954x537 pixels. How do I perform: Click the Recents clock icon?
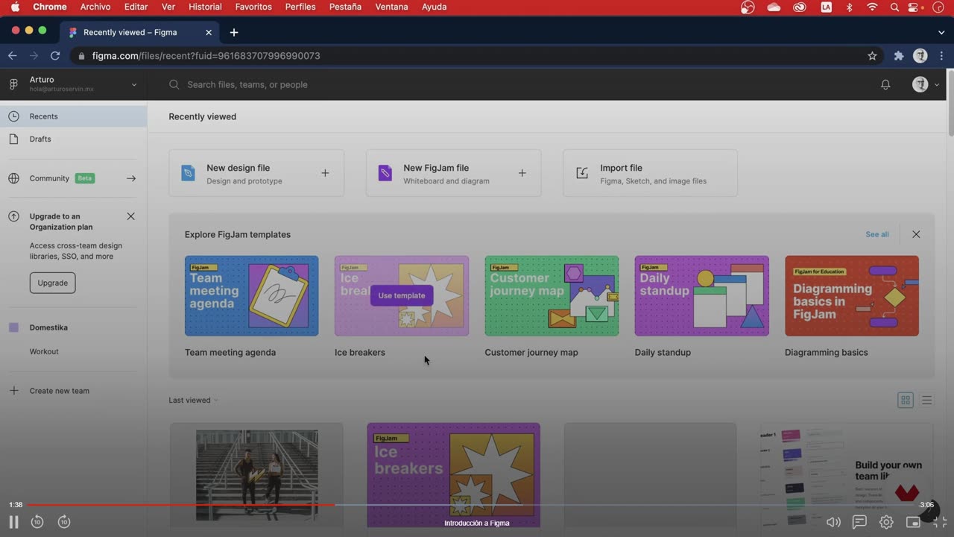(x=14, y=116)
